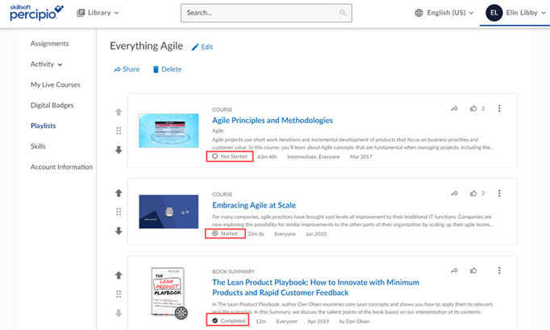
Task: Click drag handle for Agile Principles course
Action: click(x=119, y=130)
